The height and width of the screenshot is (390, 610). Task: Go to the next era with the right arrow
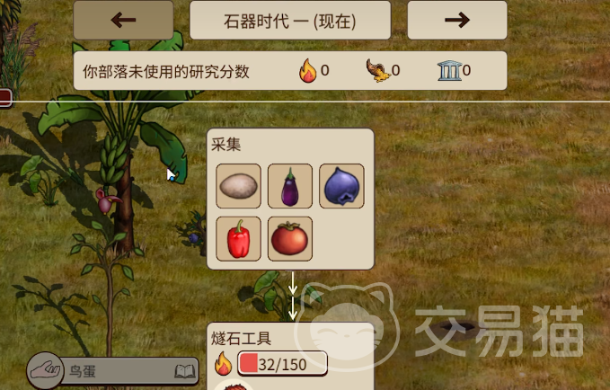click(457, 21)
